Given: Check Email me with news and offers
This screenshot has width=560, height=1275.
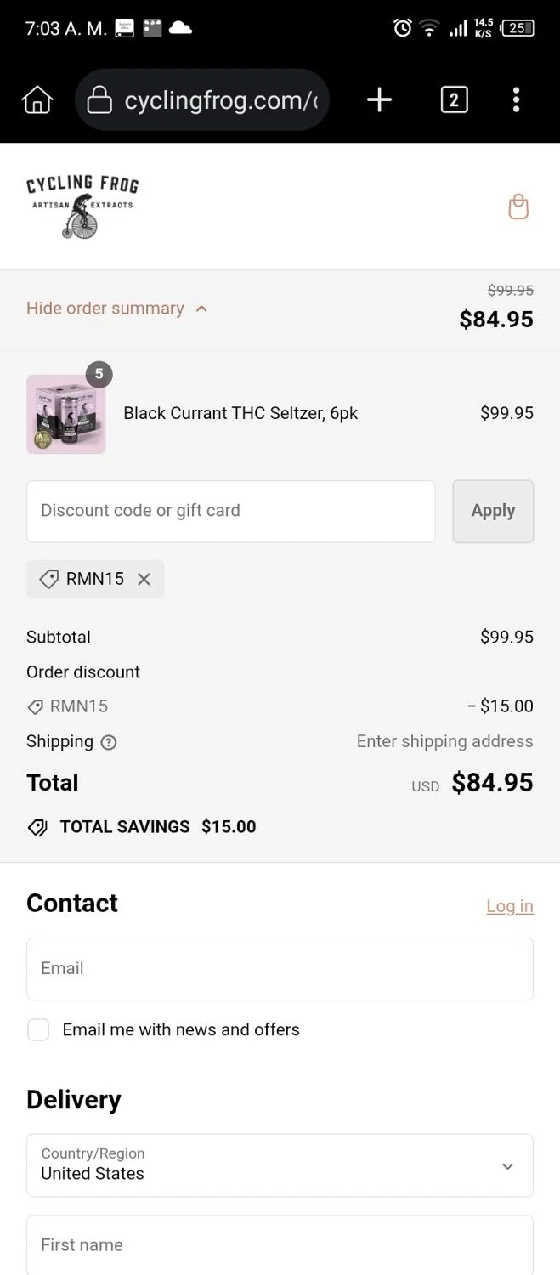Looking at the screenshot, I should pos(38,1030).
